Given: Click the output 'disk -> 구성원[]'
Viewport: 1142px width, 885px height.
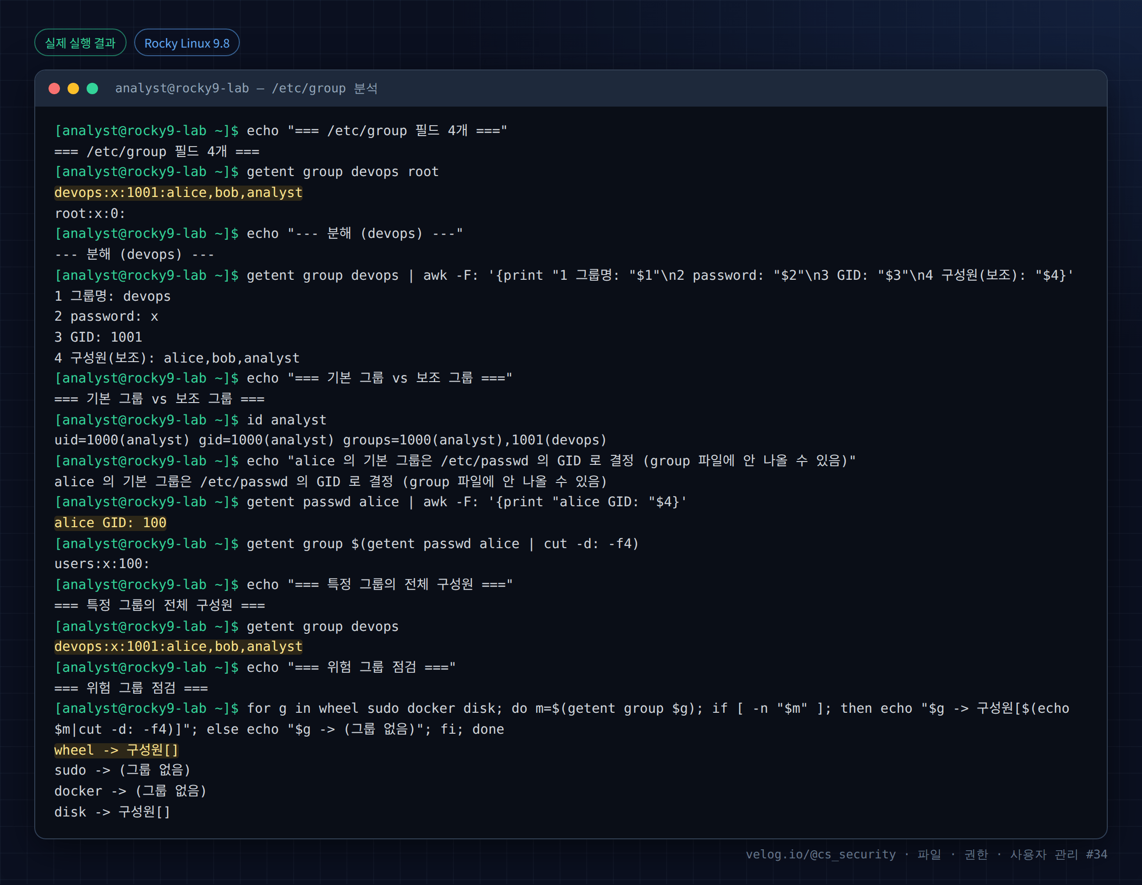Looking at the screenshot, I should click(112, 812).
